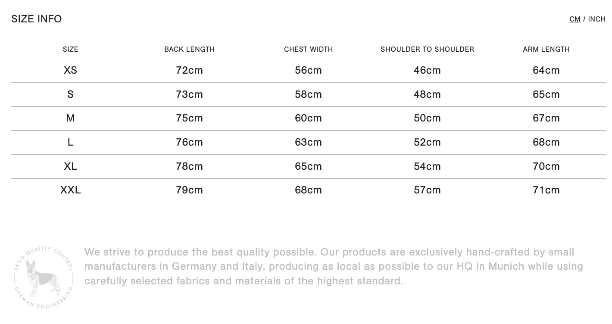Switch size units to INCH
Screen dimensions: 612x324
pos(597,19)
